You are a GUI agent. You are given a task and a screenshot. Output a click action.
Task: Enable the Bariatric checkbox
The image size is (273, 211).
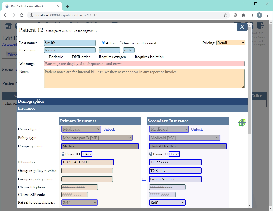[47, 57]
